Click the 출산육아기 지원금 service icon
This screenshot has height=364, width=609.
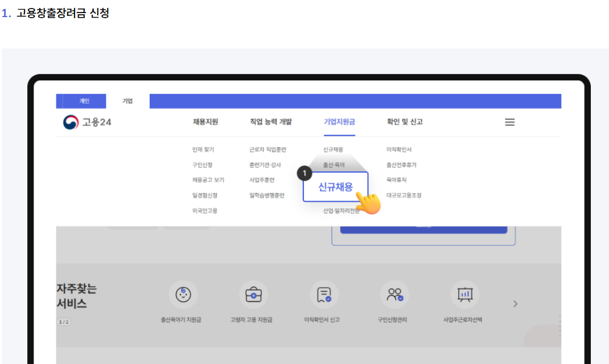click(182, 295)
